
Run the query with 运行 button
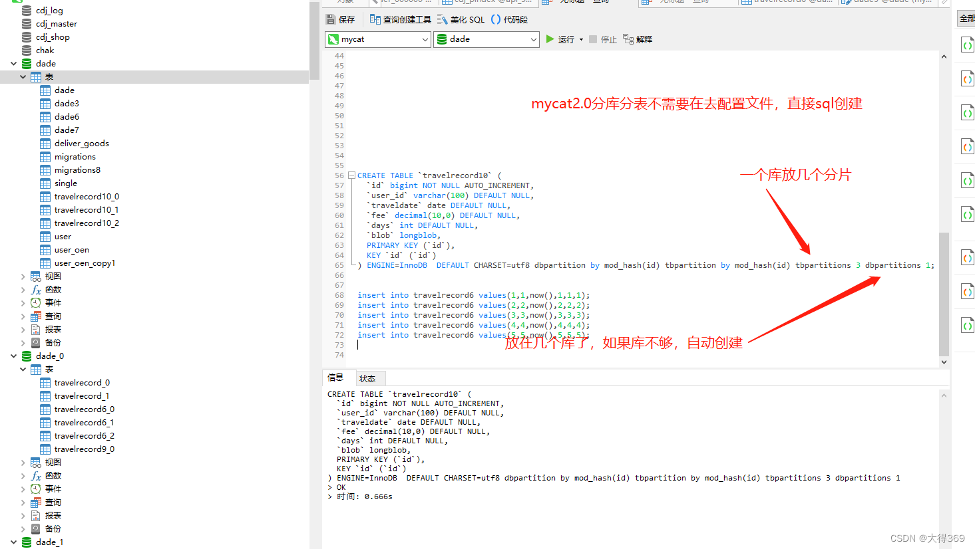pos(560,39)
